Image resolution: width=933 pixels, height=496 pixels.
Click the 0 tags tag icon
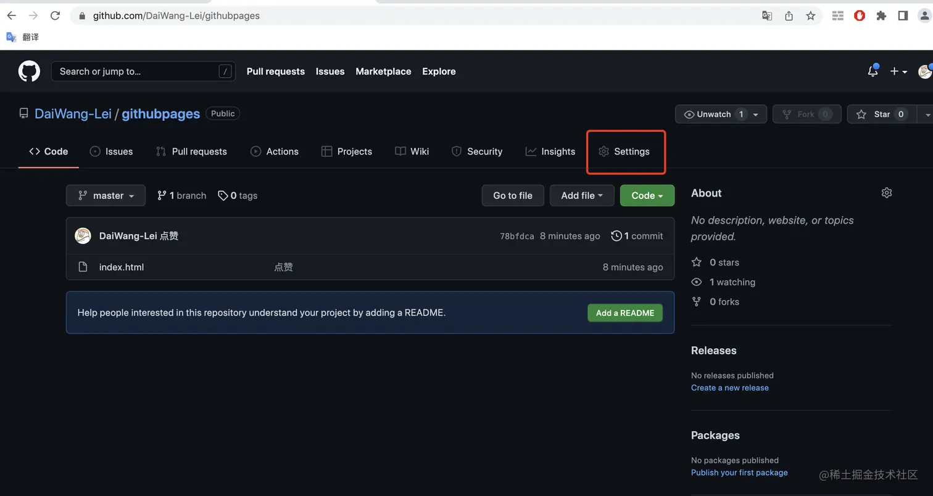pos(223,195)
